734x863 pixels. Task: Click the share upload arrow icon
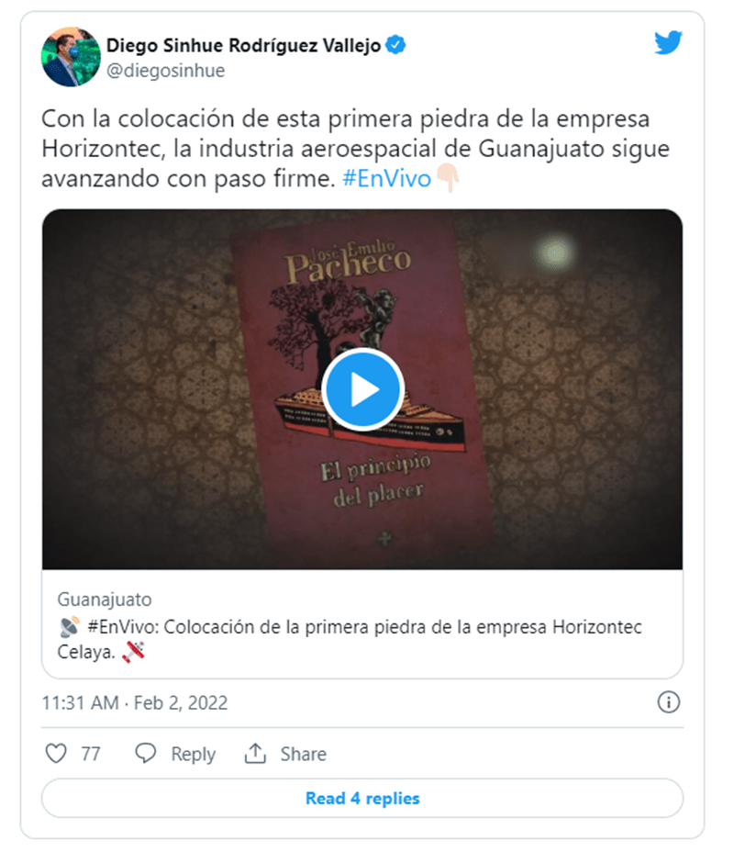255,753
